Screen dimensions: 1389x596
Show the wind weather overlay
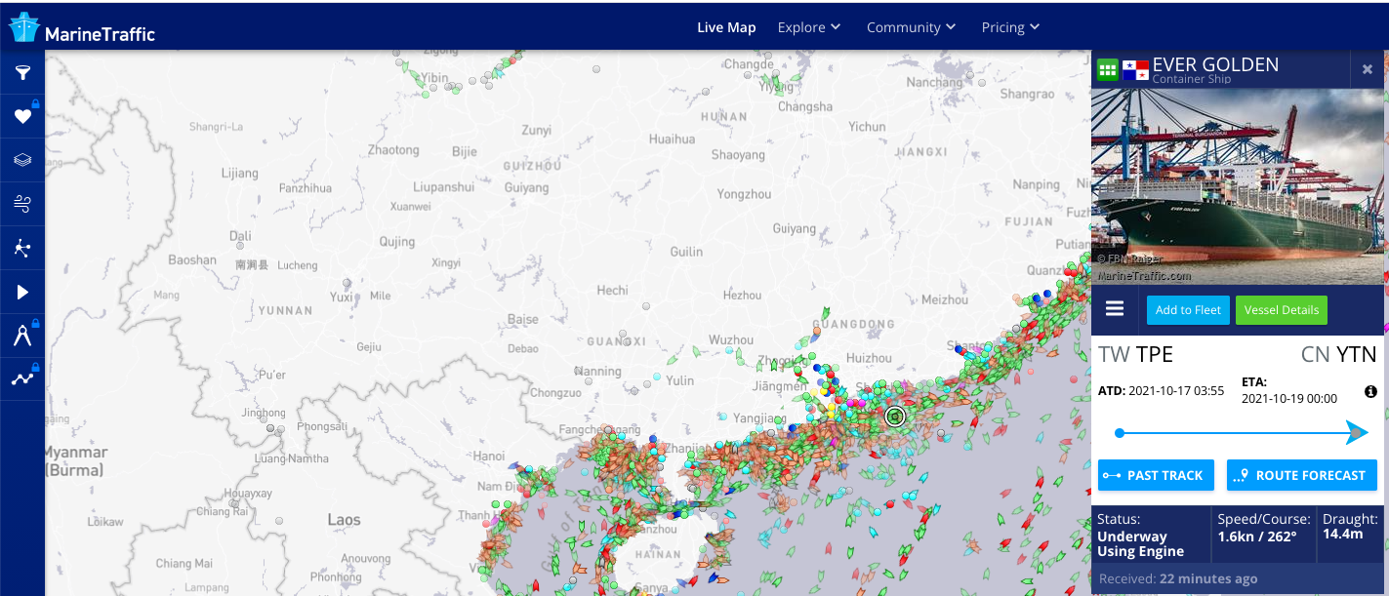[x=22, y=204]
